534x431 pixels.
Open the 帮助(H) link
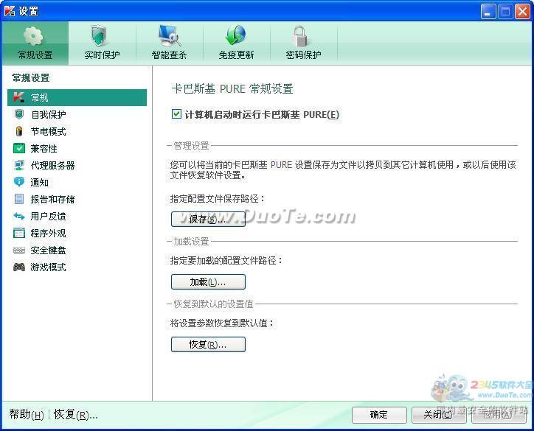click(x=27, y=415)
